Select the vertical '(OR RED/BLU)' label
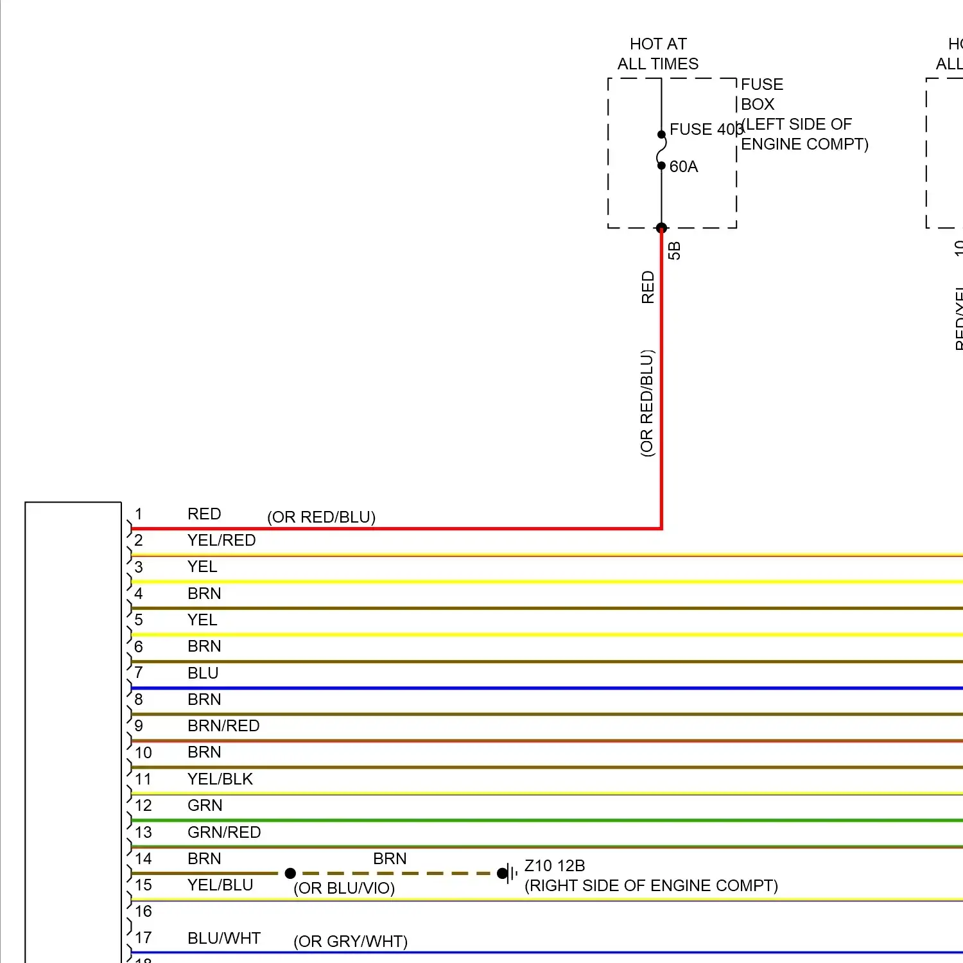 [647, 403]
